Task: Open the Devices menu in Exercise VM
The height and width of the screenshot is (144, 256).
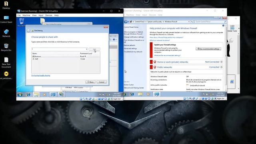Action: pyautogui.click(x=49, y=15)
